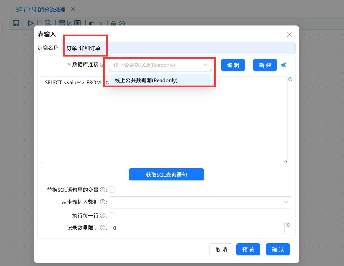The width and height of the screenshot is (344, 266).
Task: Click the run (play) icon in toolbar
Action: click(31, 23)
